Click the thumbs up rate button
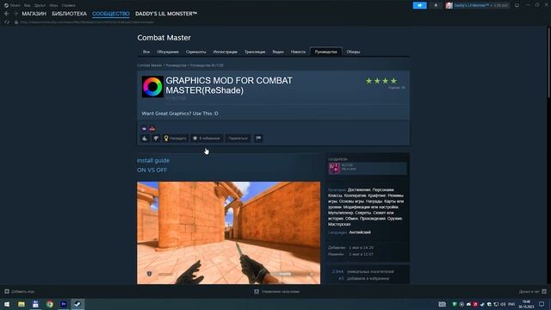 145,139
